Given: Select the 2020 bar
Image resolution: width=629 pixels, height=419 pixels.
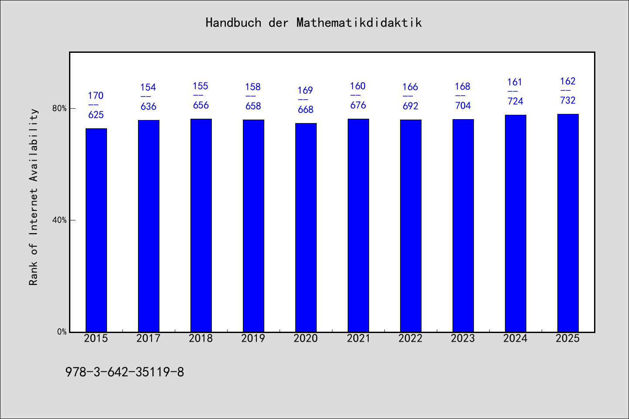Looking at the screenshot, I should [x=306, y=227].
